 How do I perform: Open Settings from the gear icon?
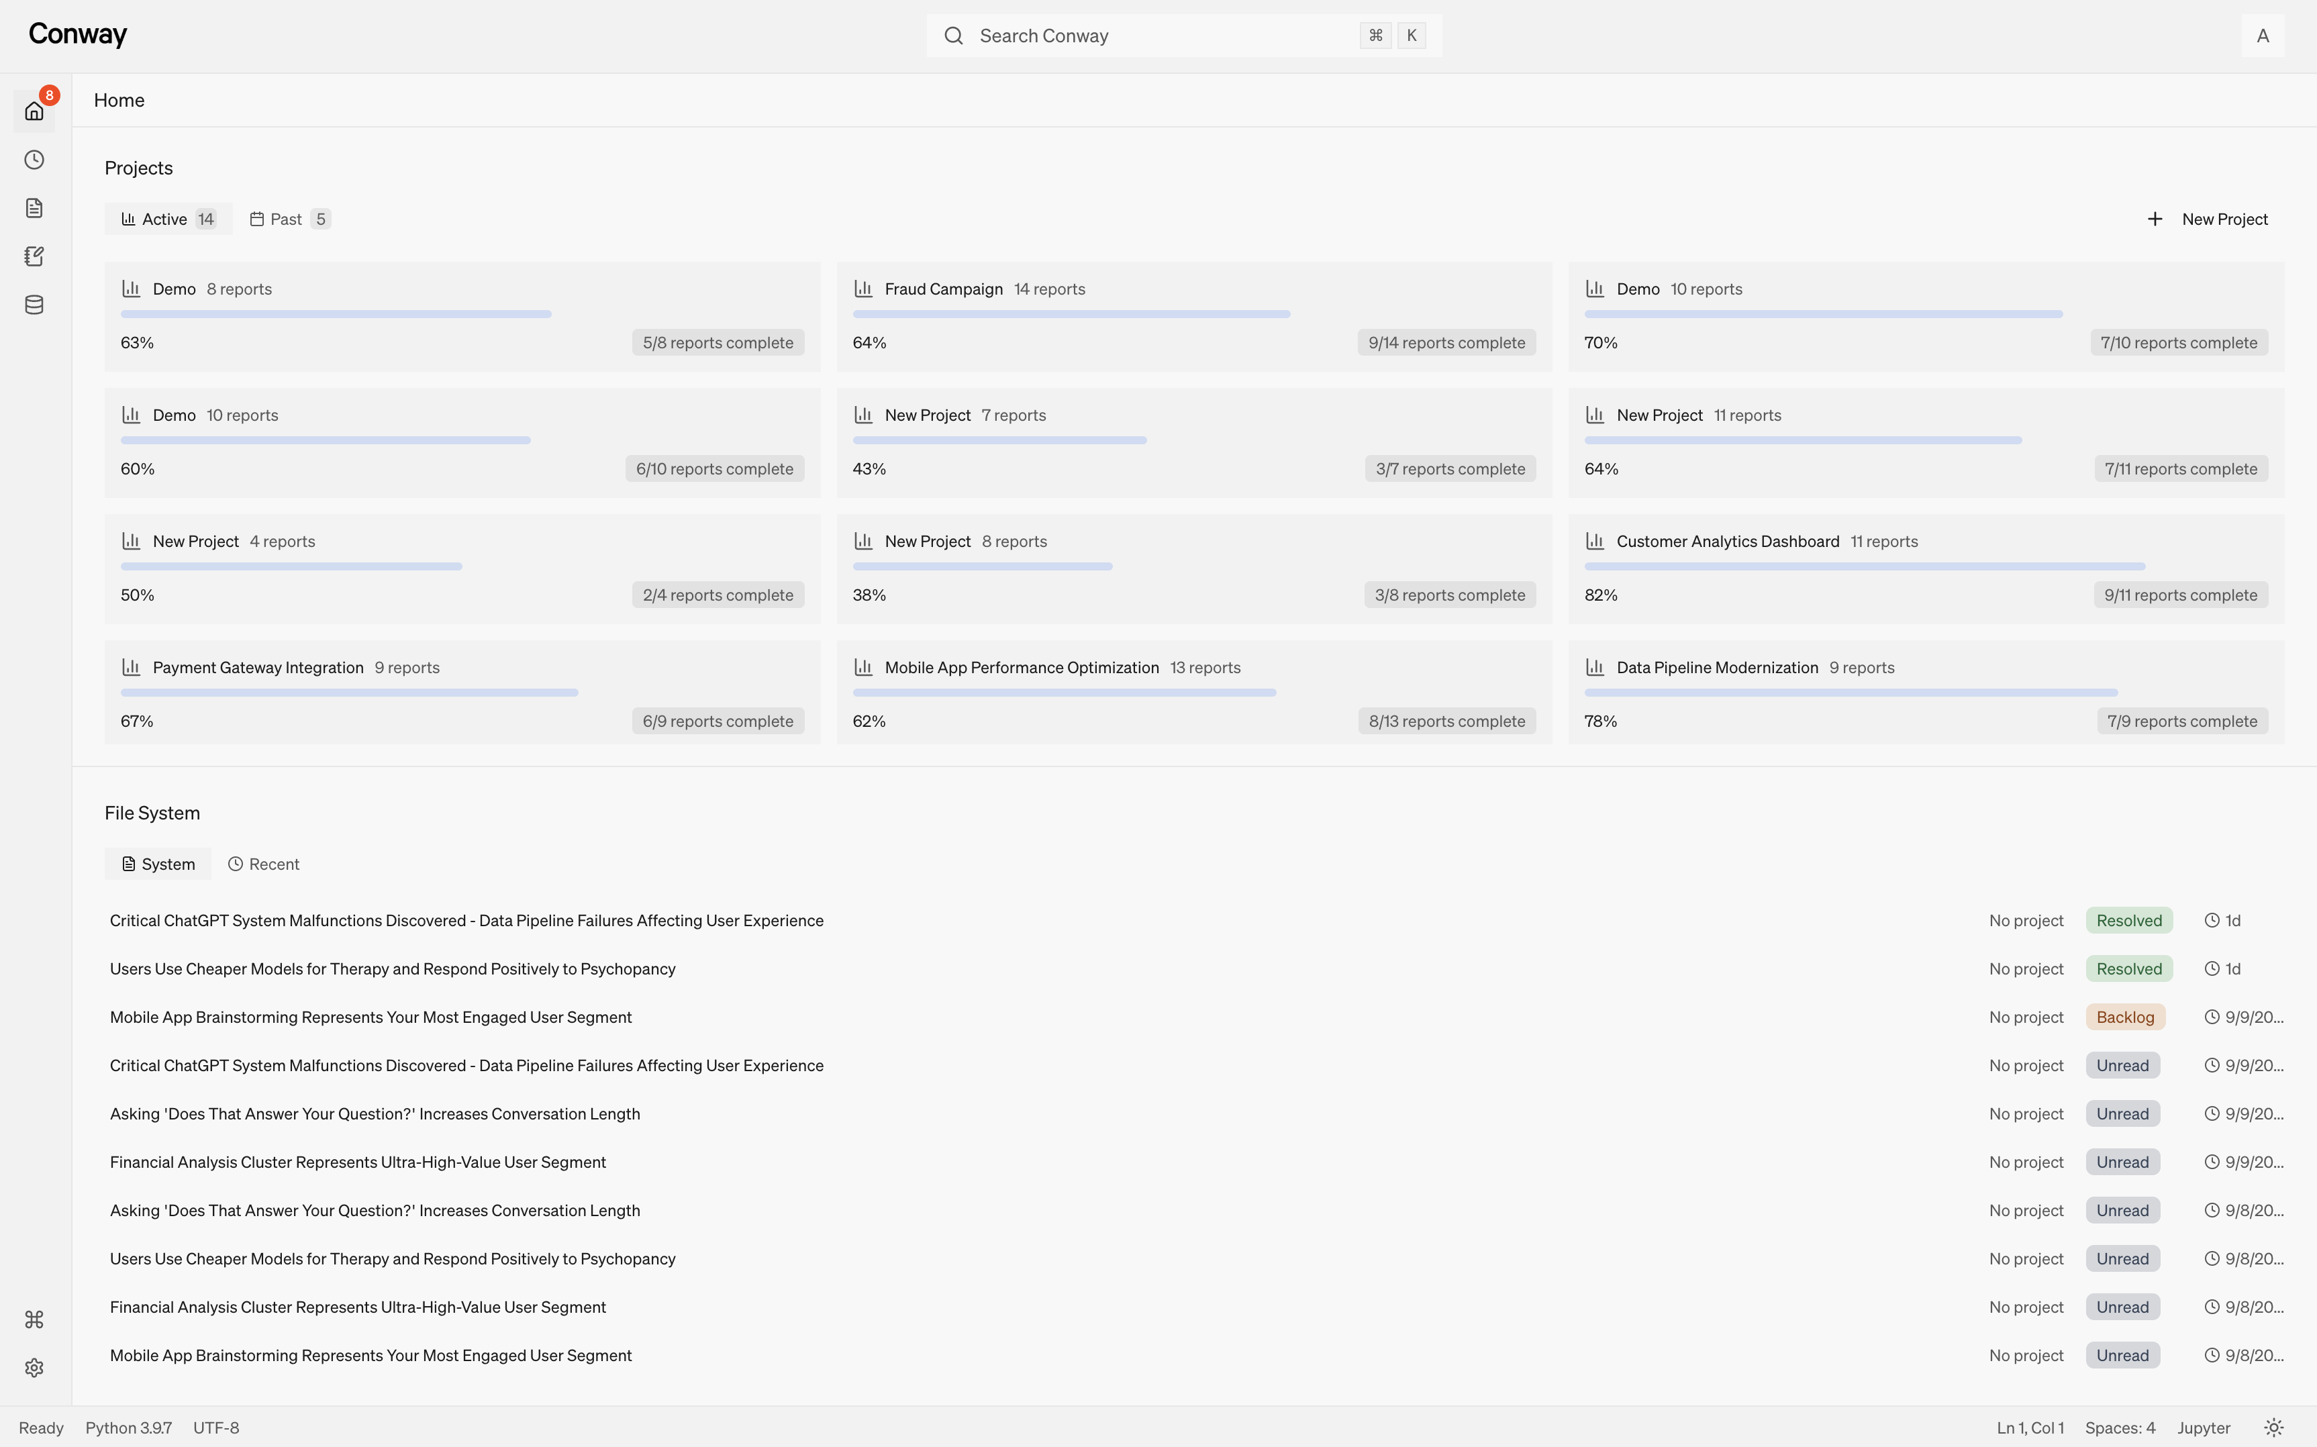click(34, 1368)
